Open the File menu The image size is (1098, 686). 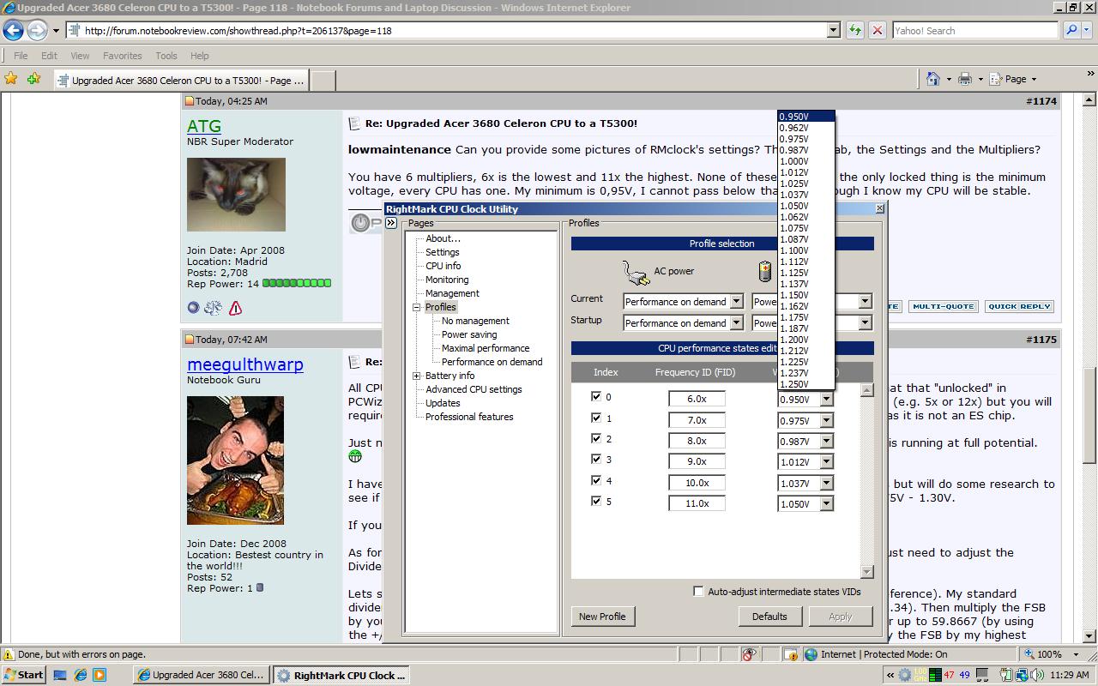(21, 56)
